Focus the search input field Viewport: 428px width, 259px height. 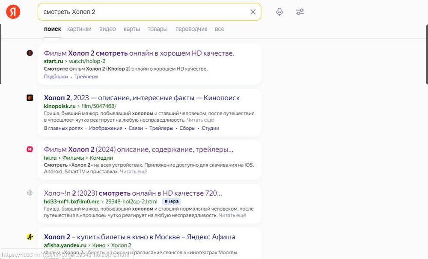(141, 12)
